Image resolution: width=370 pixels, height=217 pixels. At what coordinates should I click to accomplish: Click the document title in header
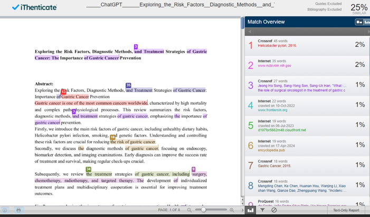tap(181, 5)
